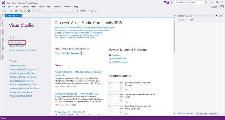225x120 pixels.
Task: Open the Redo history dropdown arrow
Action: coord(43,11)
